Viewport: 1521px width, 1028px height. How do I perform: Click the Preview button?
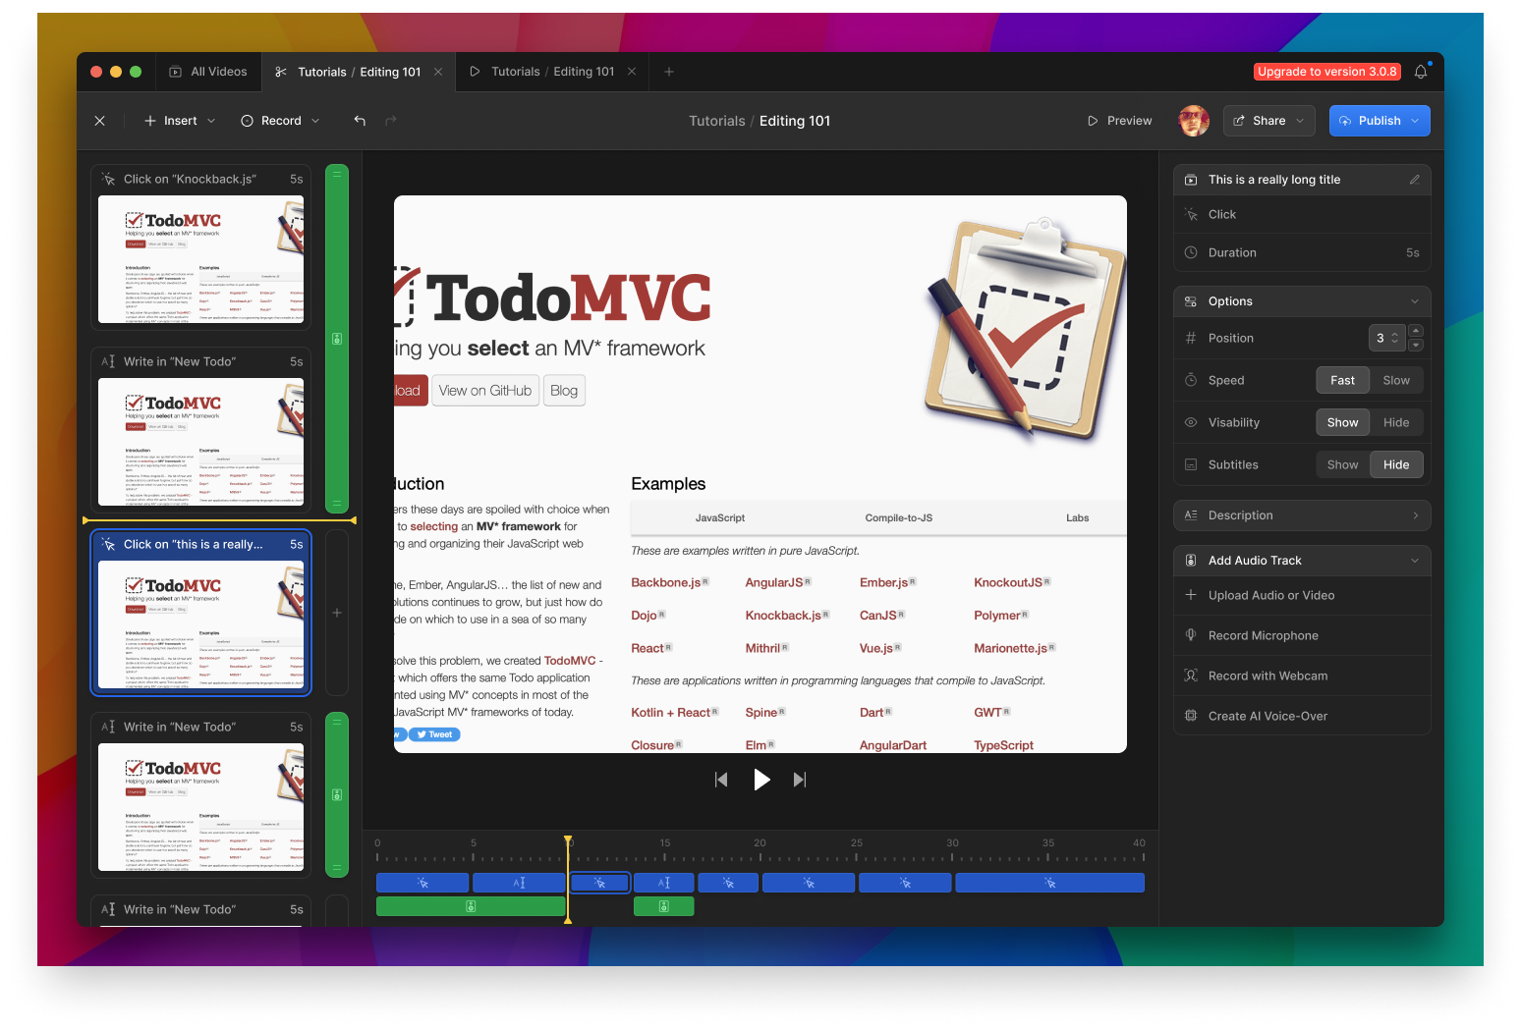pyautogui.click(x=1119, y=121)
